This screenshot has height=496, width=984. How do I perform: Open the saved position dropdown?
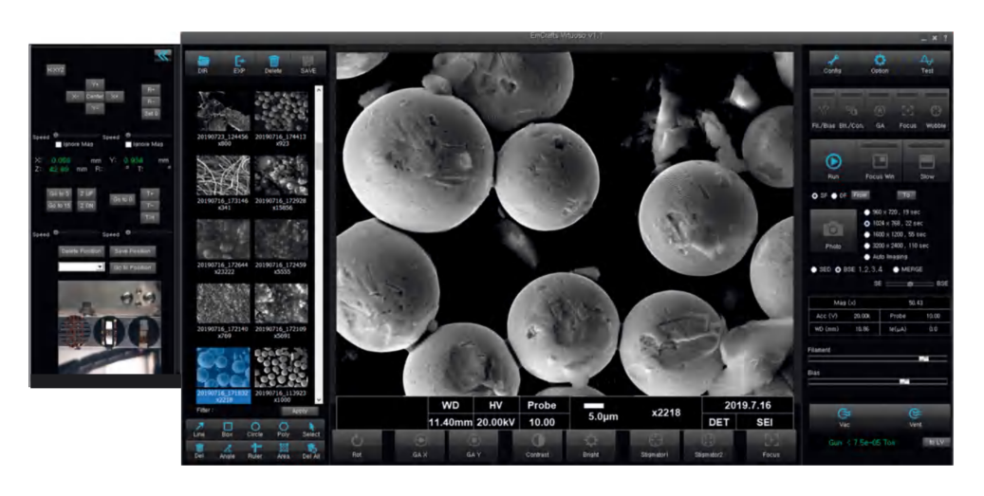[x=82, y=267]
